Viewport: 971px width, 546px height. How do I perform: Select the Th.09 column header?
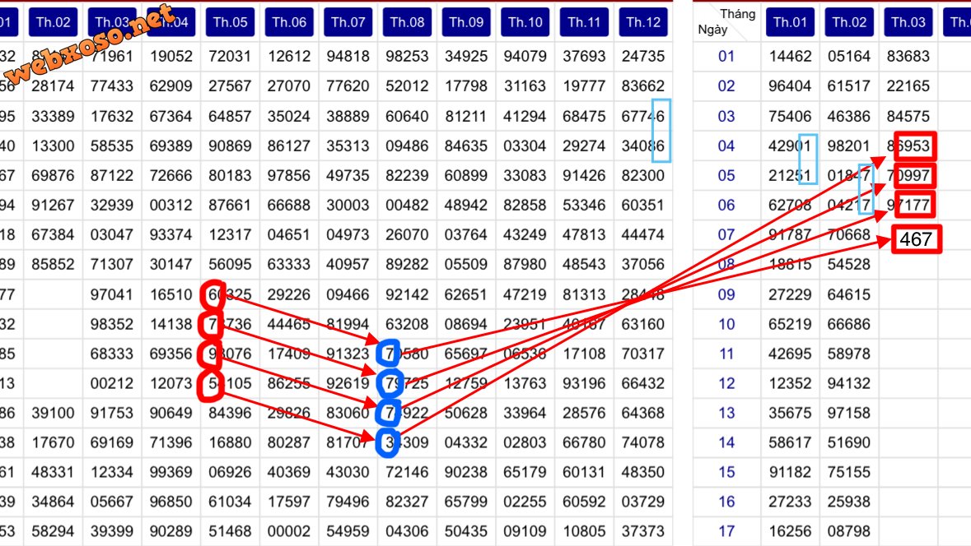466,22
